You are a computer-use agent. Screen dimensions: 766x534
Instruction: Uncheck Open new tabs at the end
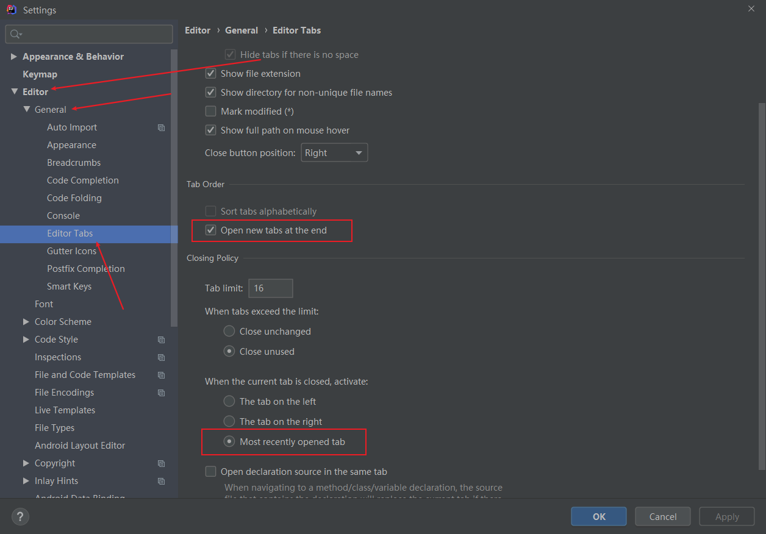pyautogui.click(x=211, y=230)
